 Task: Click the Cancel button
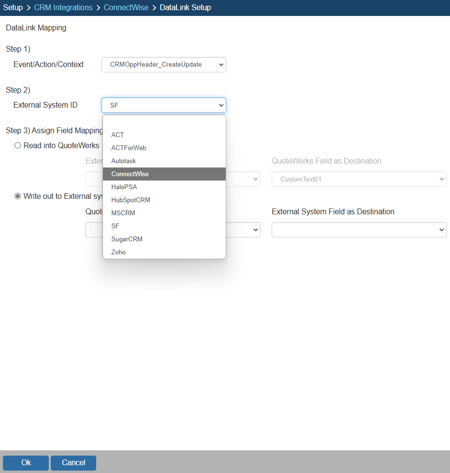tap(73, 463)
